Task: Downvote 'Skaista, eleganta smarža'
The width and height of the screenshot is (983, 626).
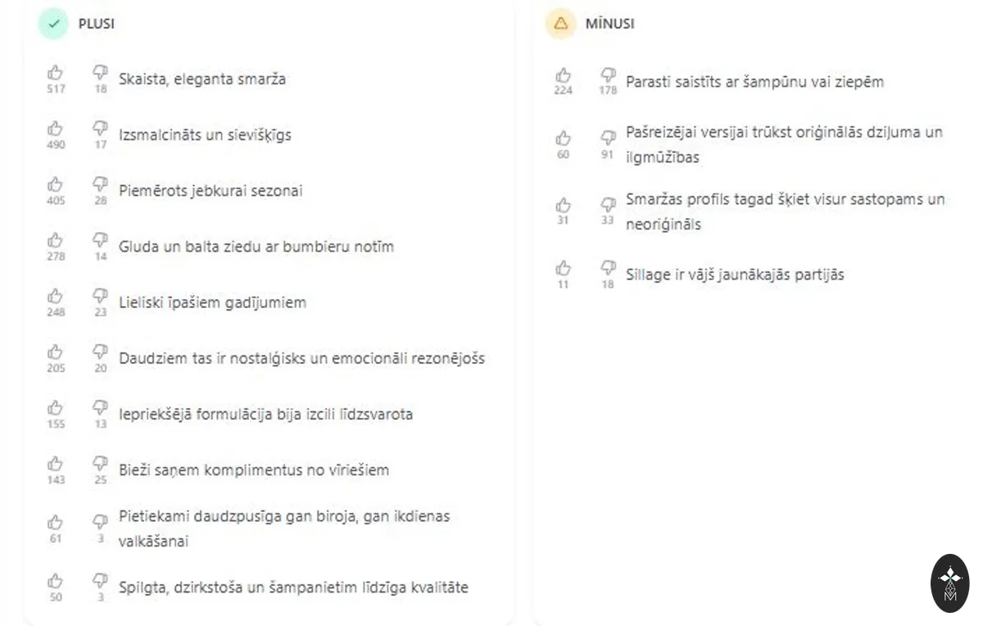Action: (x=100, y=72)
